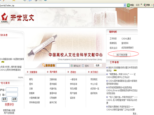Expand the links toolbar chevron

141,4
